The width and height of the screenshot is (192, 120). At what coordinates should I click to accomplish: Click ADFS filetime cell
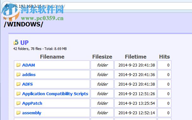136,84
